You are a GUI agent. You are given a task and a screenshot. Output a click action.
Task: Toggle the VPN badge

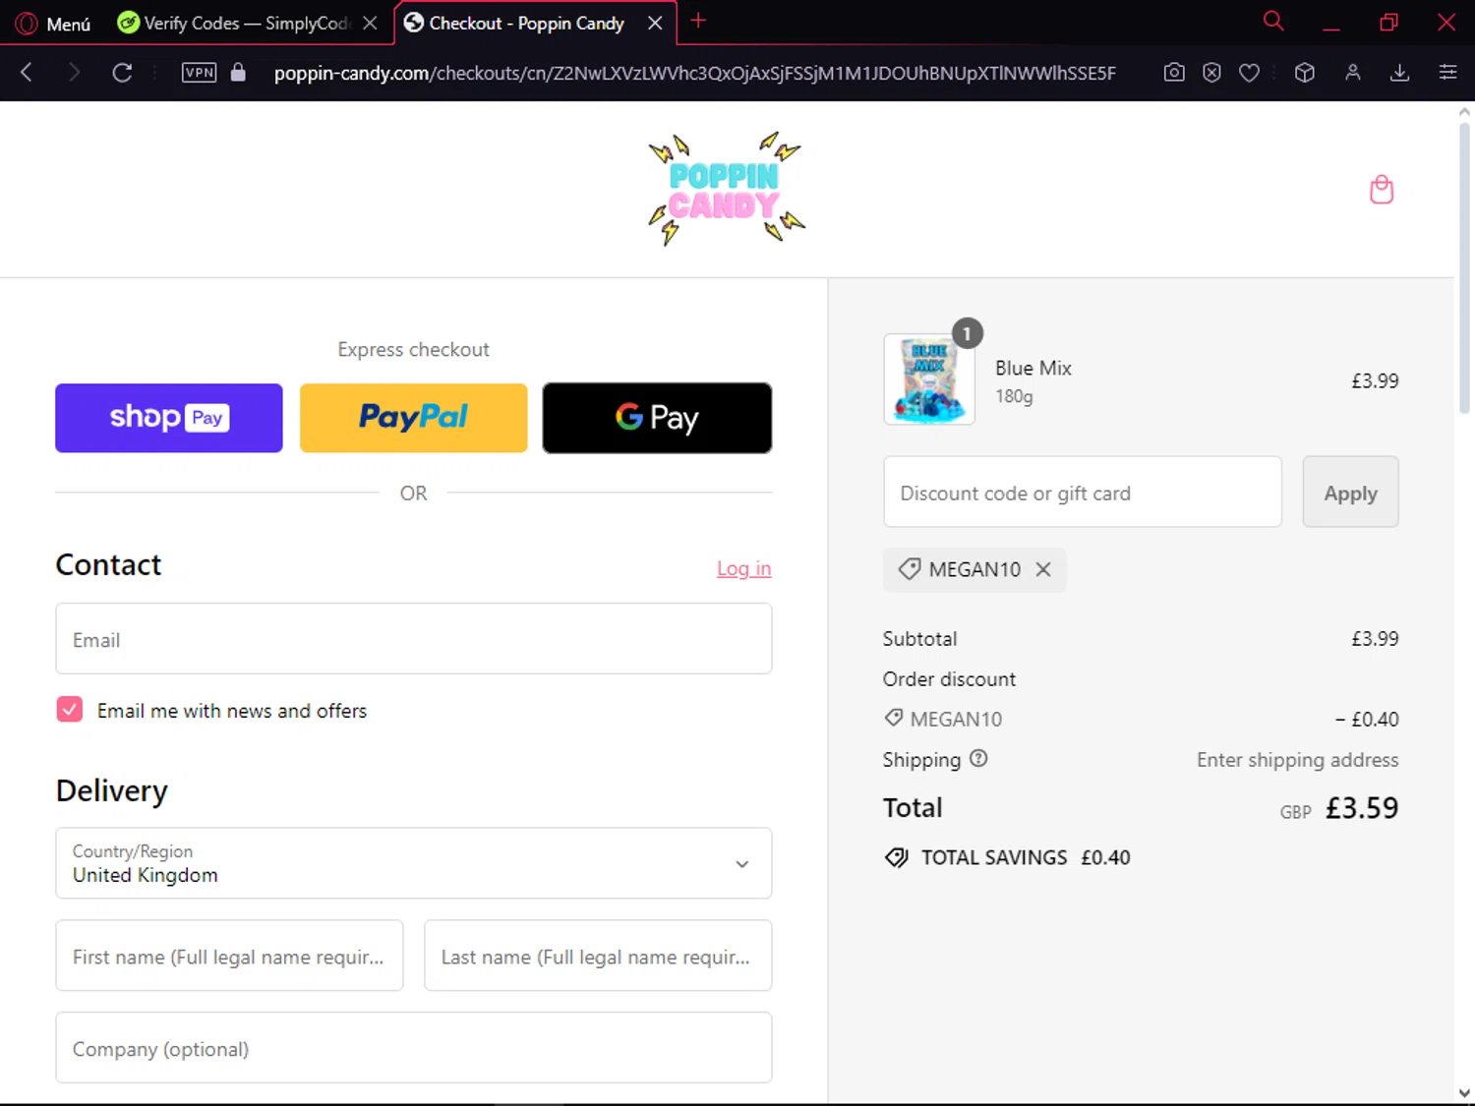tap(200, 72)
